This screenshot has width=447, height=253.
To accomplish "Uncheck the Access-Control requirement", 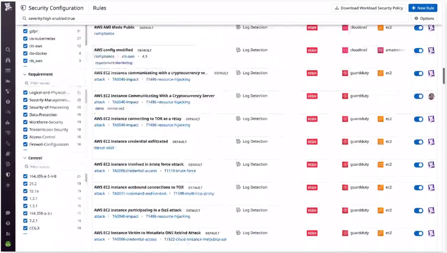I will 26,137.
